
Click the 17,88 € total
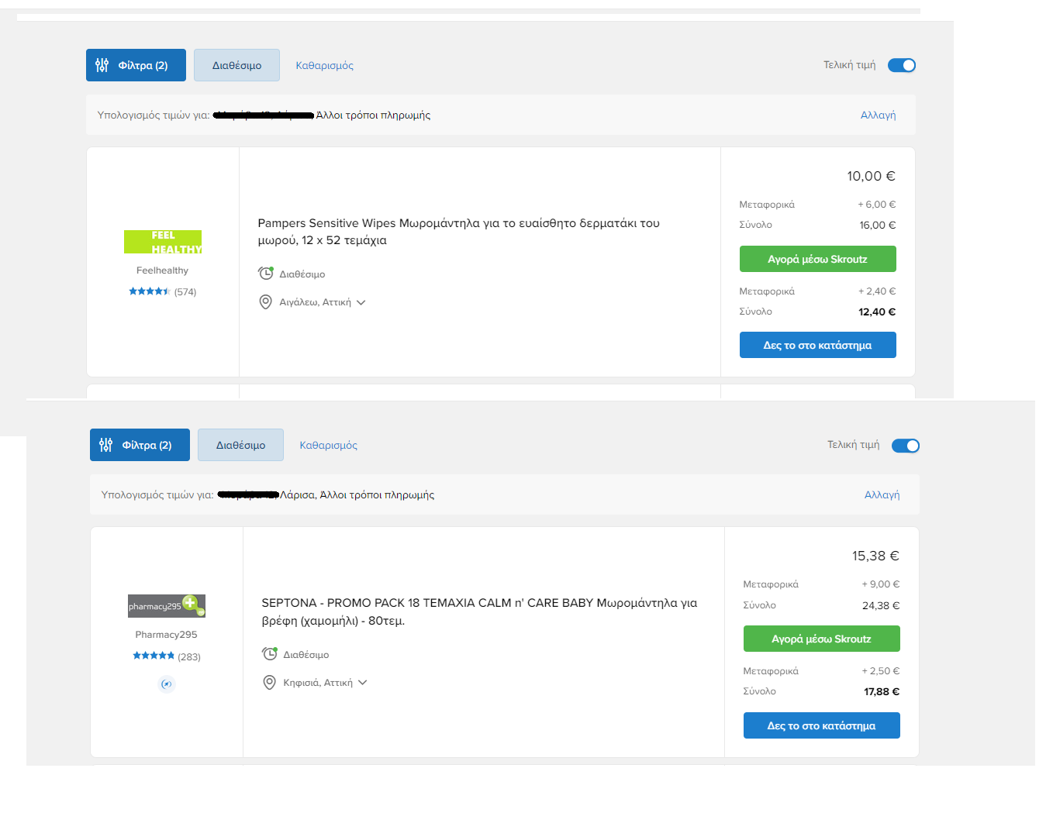point(882,691)
